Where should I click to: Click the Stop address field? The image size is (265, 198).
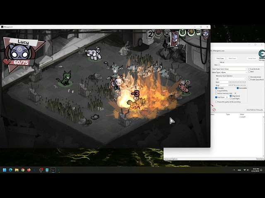point(233,85)
